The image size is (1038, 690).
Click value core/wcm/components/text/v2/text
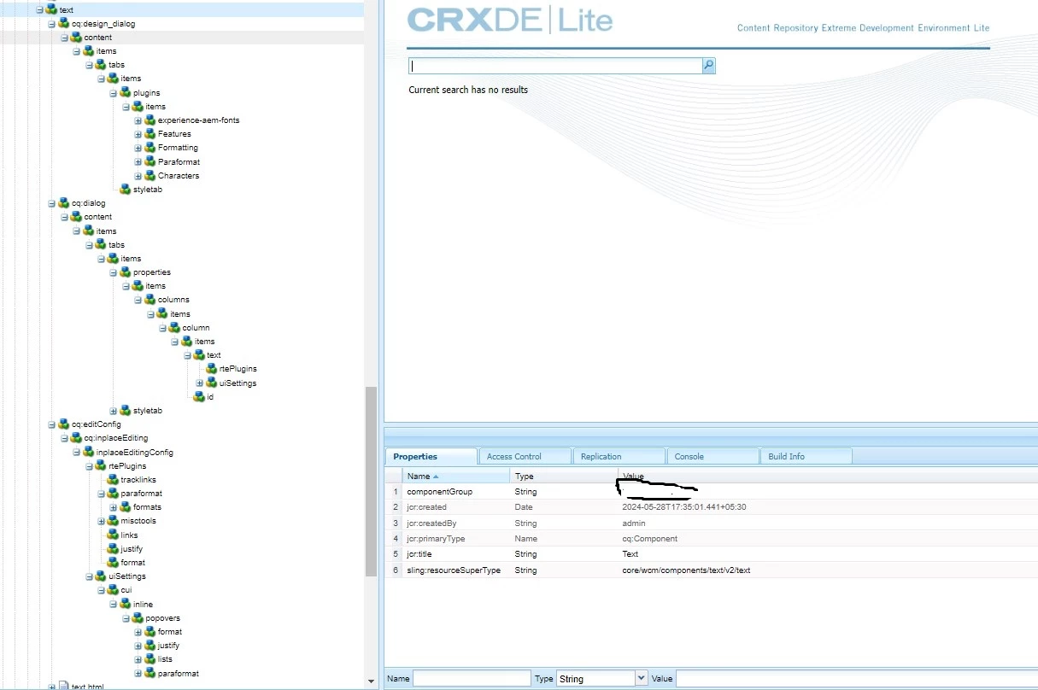click(x=686, y=570)
